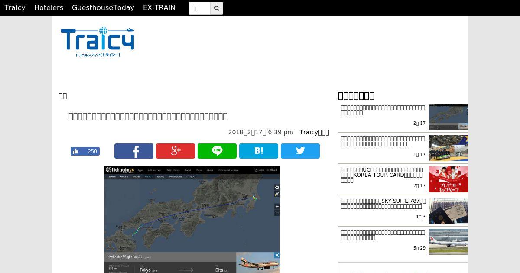
Task: Click the flightradar24 logo in the map image
Action: click(120, 170)
